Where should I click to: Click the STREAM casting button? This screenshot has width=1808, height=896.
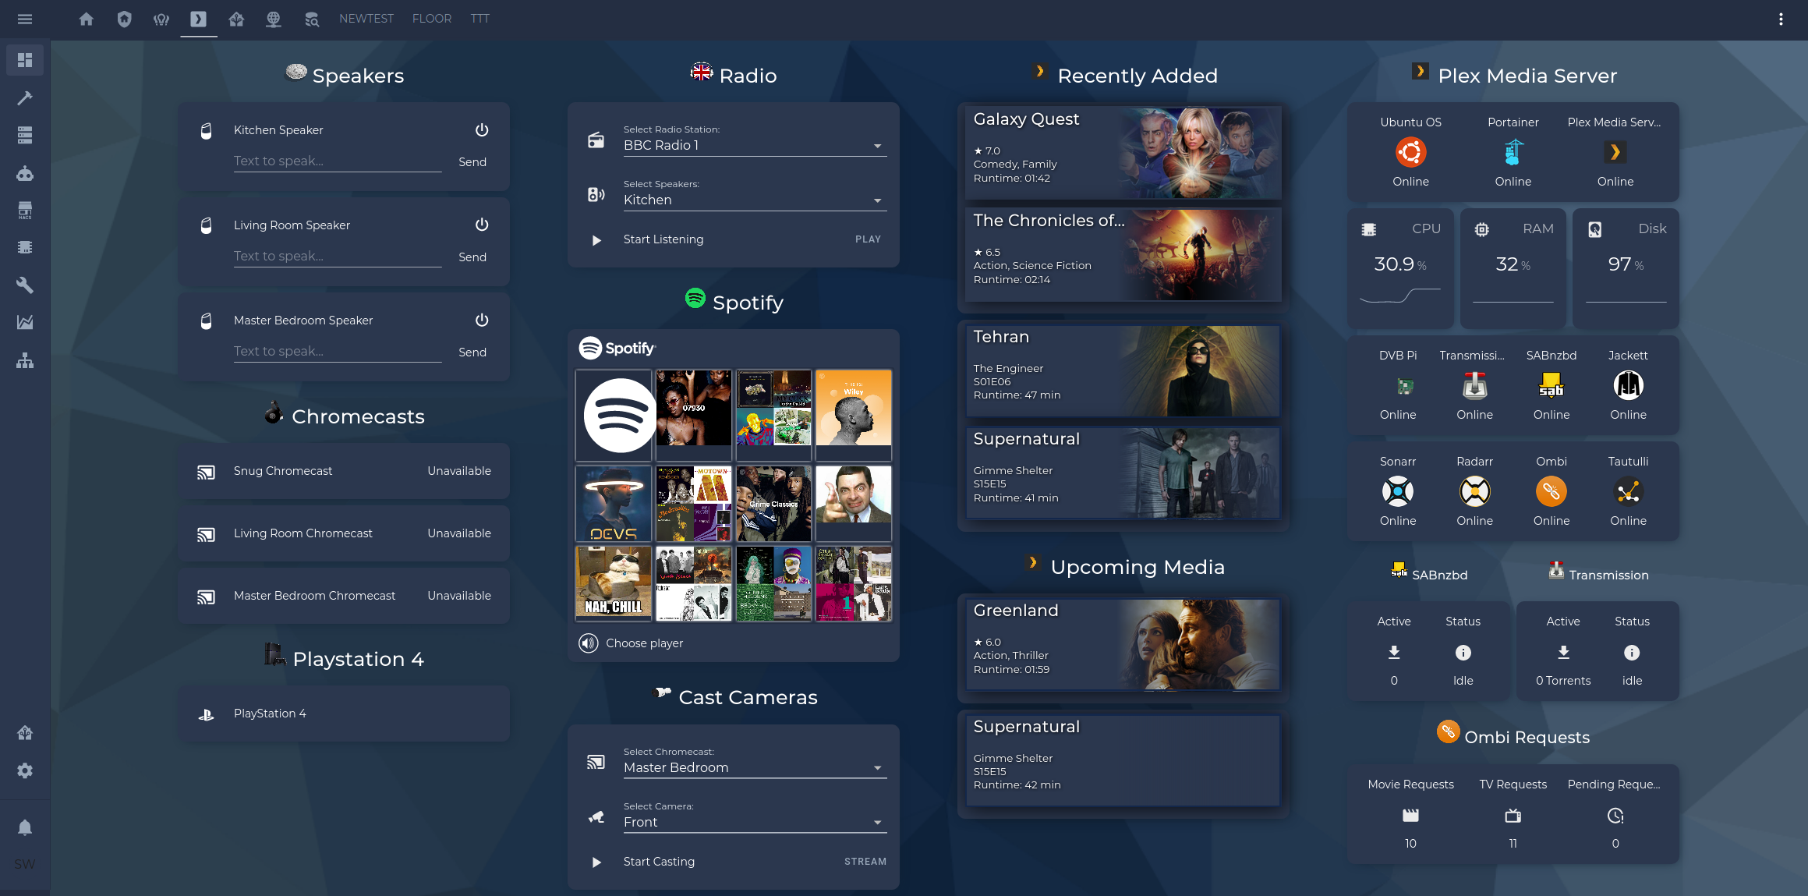[865, 862]
